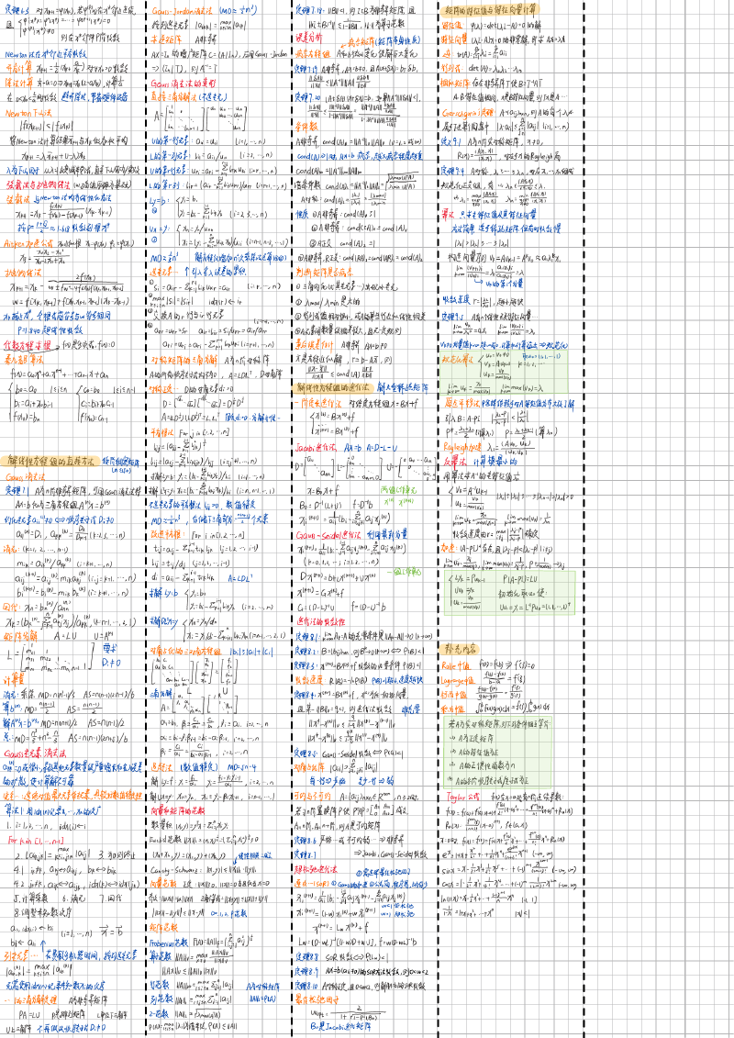Image resolution: width=734 pixels, height=1038 pixels.
Task: Click the 'Lagrange中值' entry
Action: pyautogui.click(x=459, y=680)
